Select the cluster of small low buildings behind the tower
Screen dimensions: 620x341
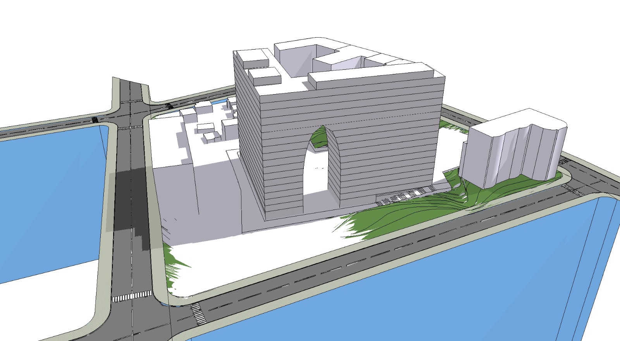coord(209,124)
